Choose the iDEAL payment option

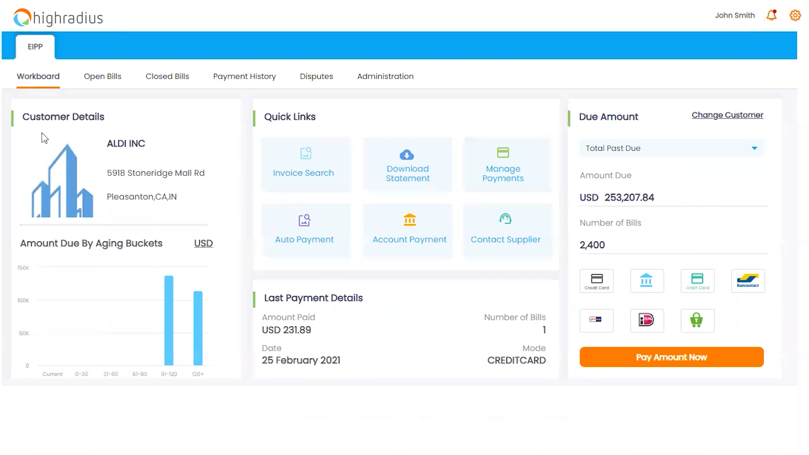(647, 320)
